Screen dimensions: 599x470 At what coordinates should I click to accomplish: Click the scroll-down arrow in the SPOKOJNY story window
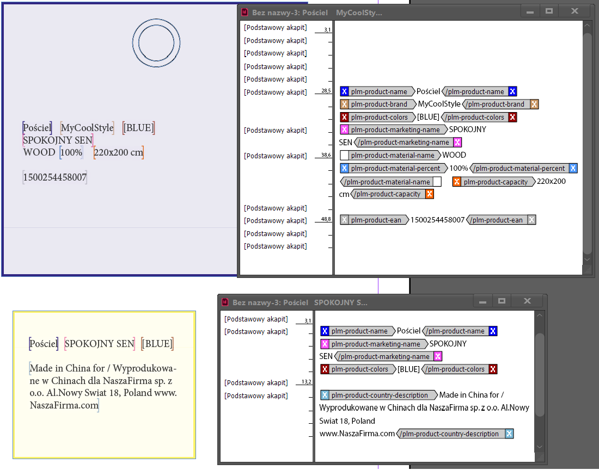click(x=540, y=447)
